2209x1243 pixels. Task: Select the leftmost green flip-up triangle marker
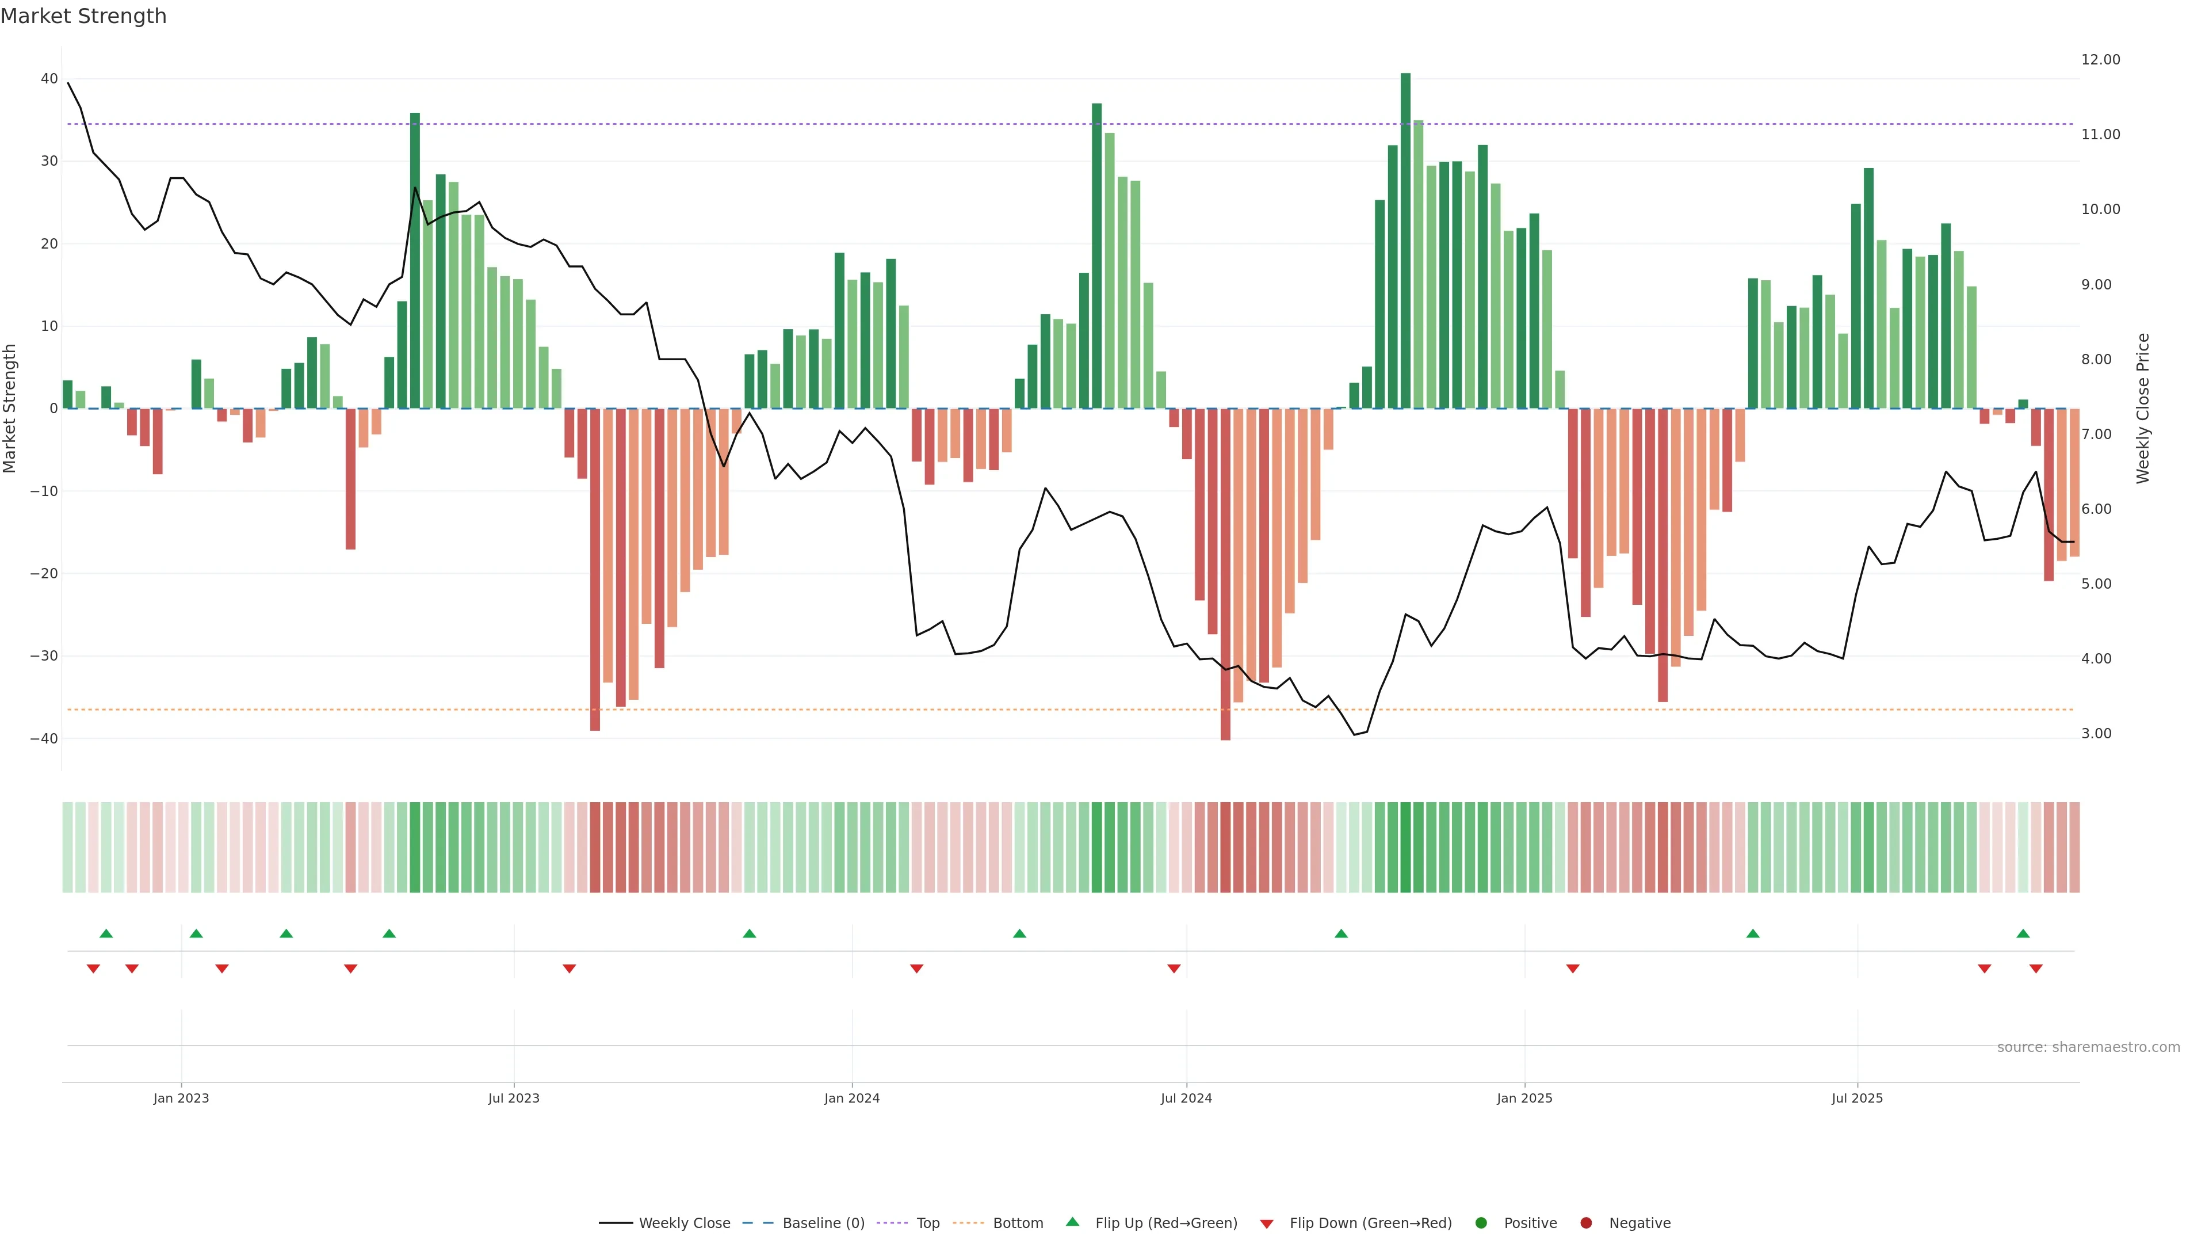[106, 933]
